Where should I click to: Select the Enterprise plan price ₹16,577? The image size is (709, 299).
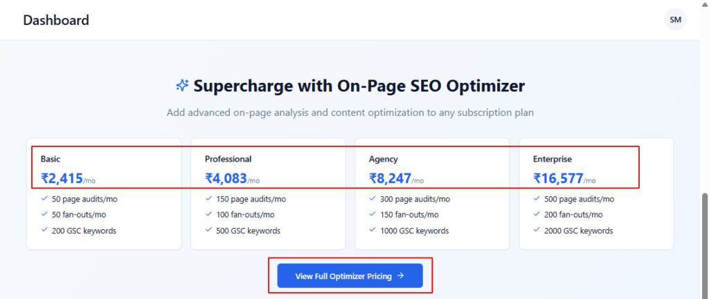click(x=557, y=179)
